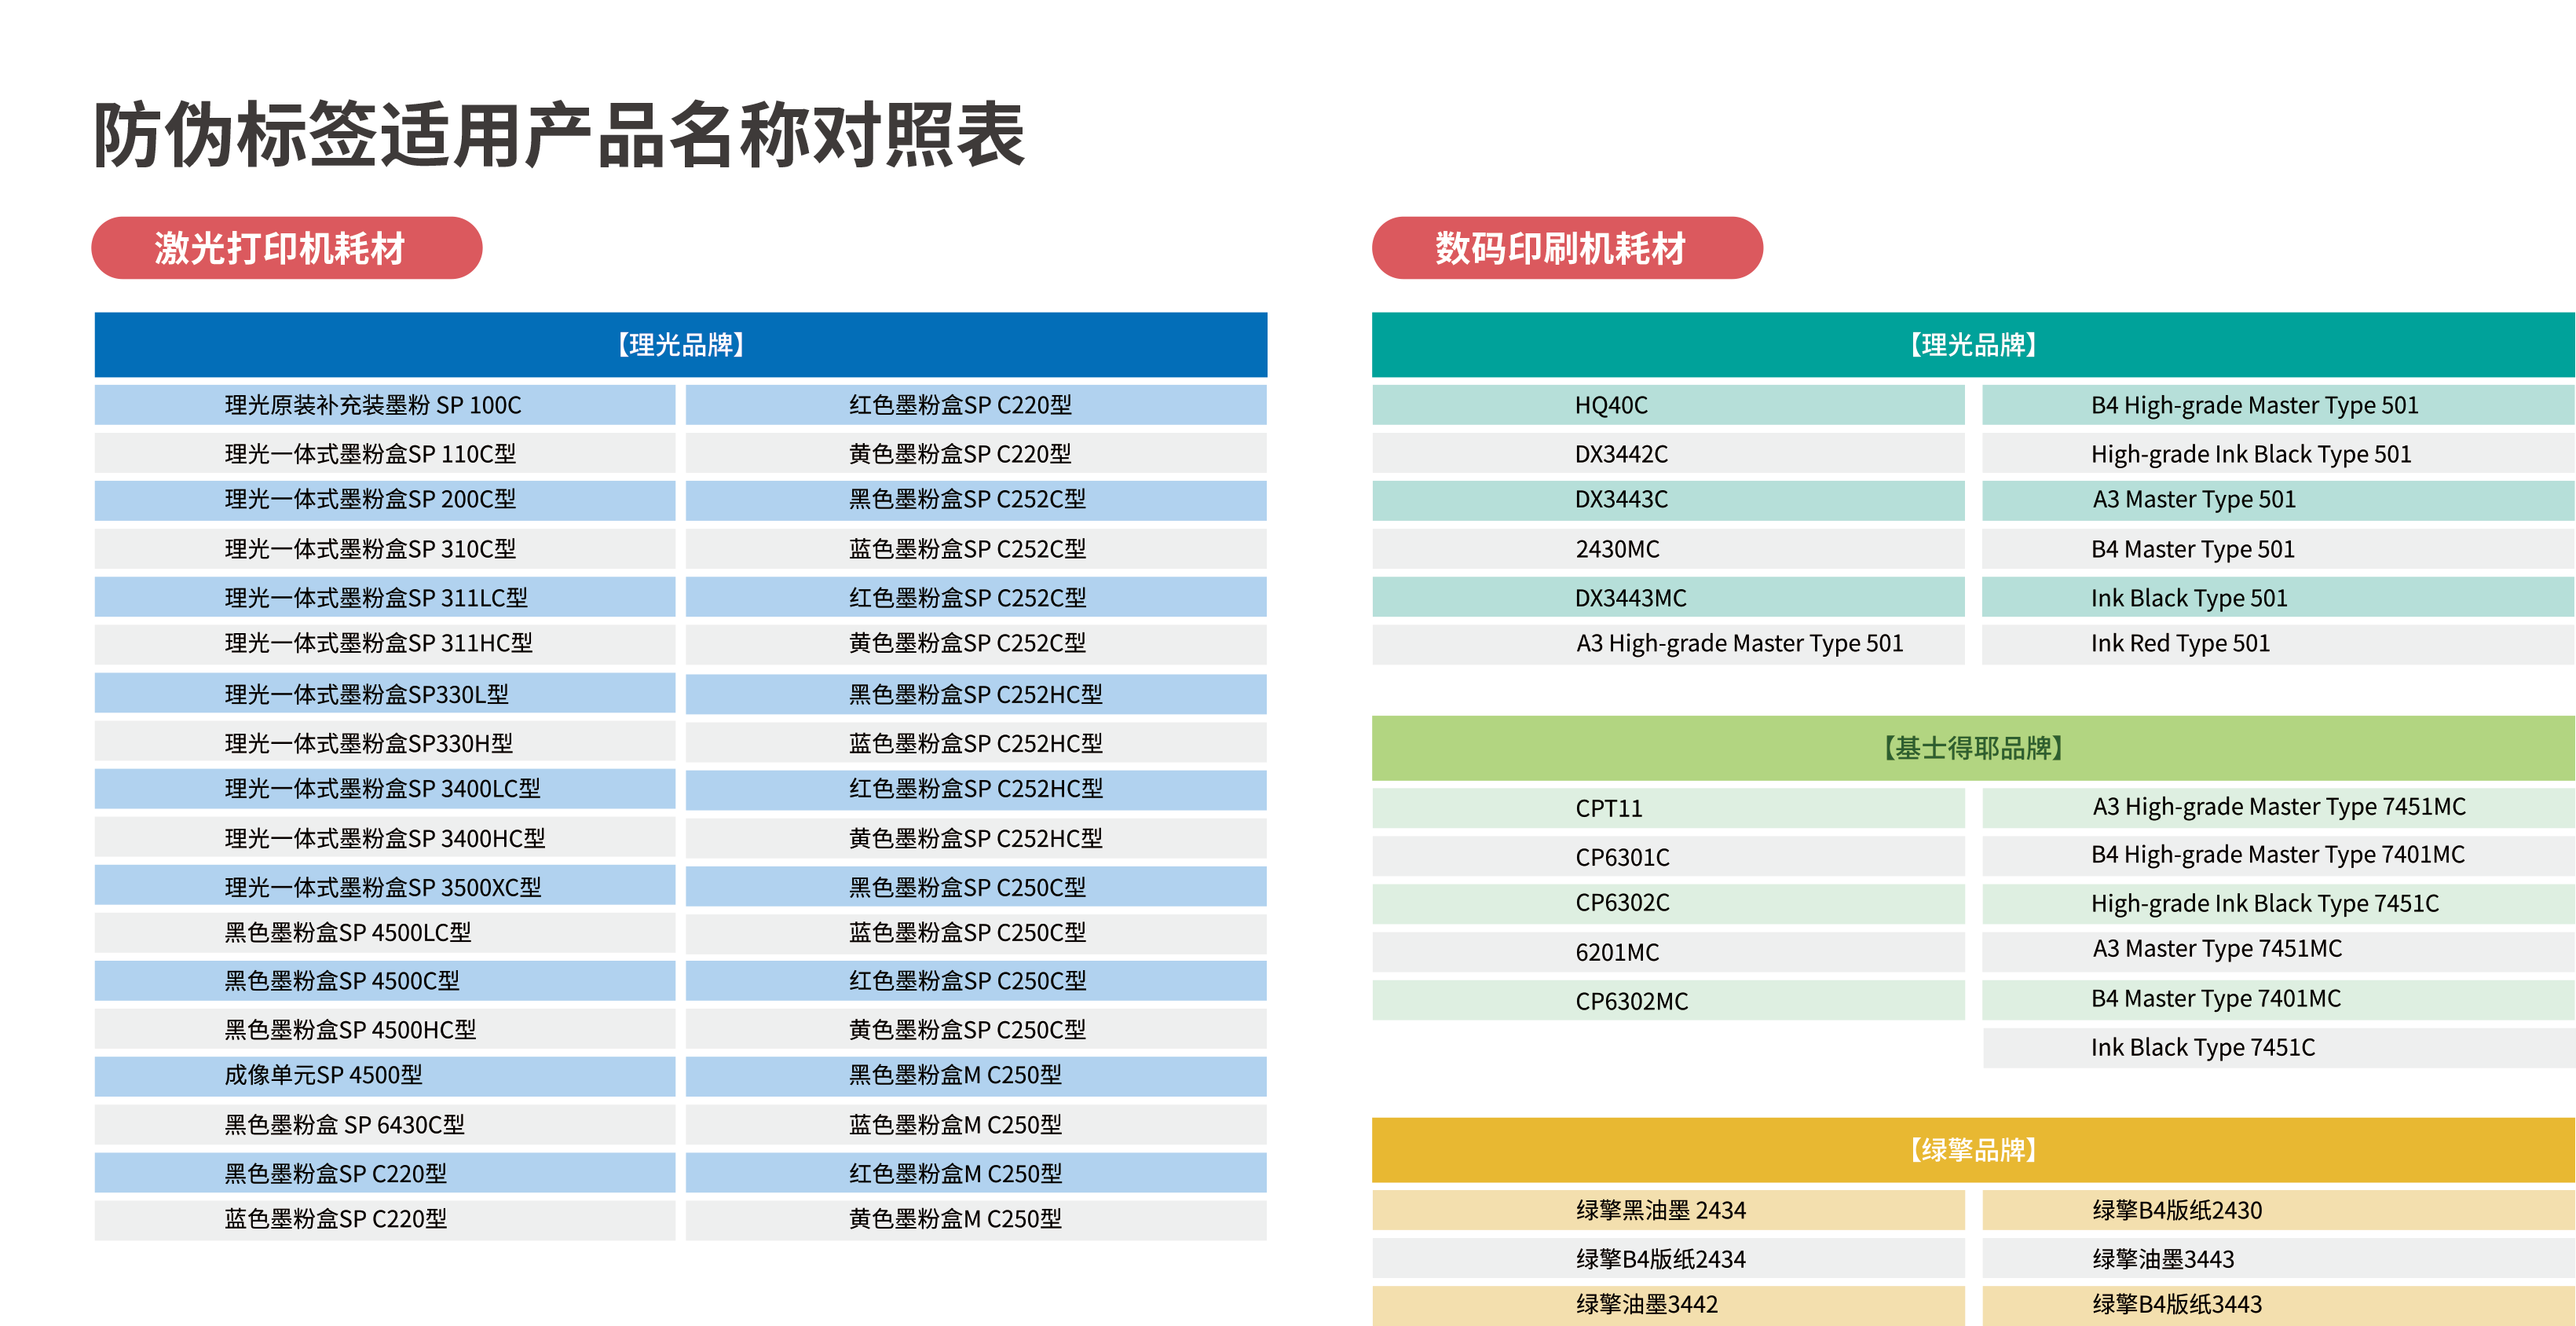The height and width of the screenshot is (1326, 2576).
Task: Select the blue 【理光品牌】 header bar
Action: pyautogui.click(x=680, y=345)
